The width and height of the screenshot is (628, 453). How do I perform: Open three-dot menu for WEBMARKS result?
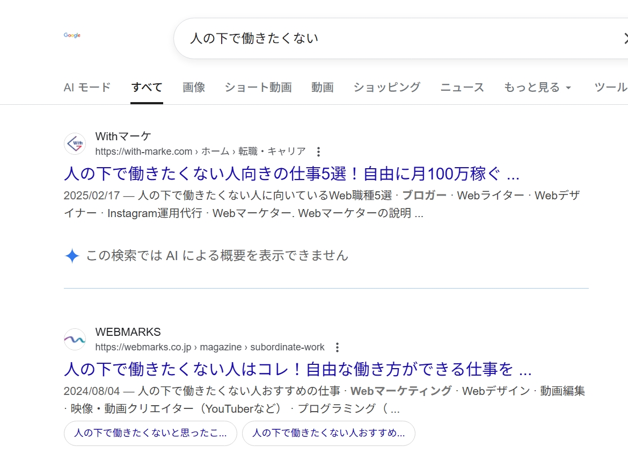[337, 347]
